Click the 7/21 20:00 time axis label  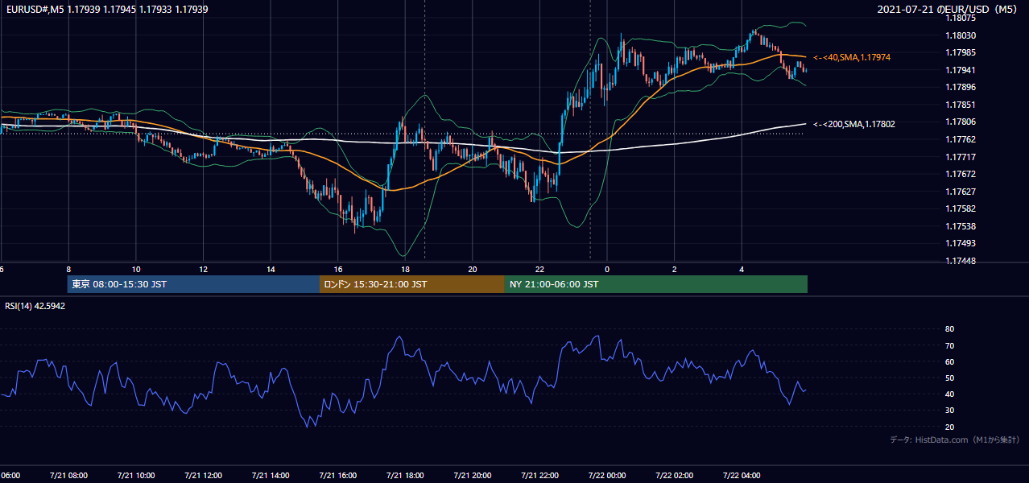pyautogui.click(x=473, y=476)
